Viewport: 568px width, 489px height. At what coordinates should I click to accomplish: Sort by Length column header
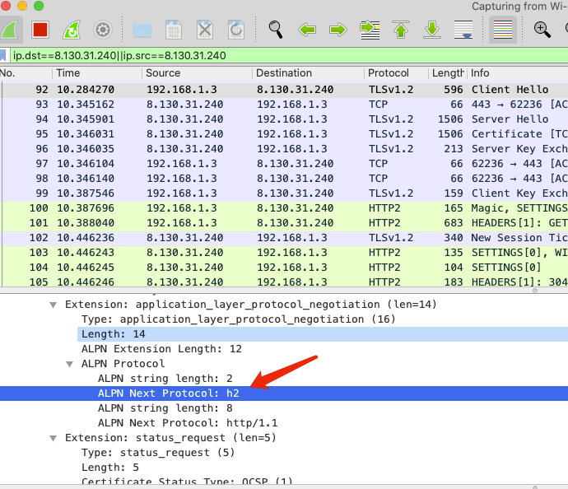448,73
